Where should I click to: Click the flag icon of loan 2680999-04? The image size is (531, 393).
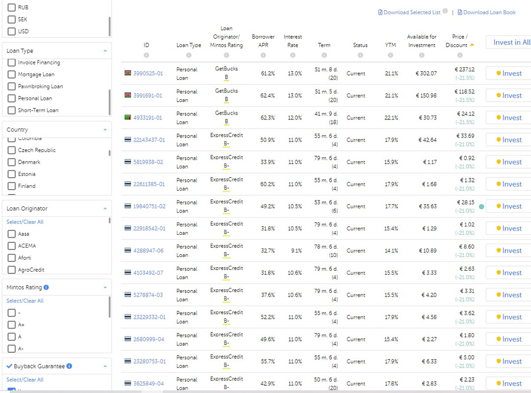point(128,339)
